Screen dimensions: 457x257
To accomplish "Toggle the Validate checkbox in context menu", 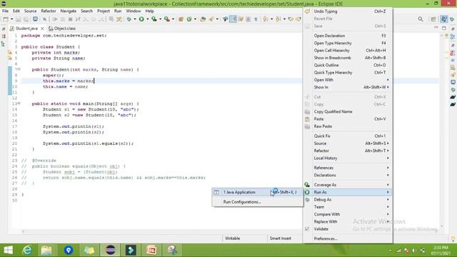I will 307,229.
